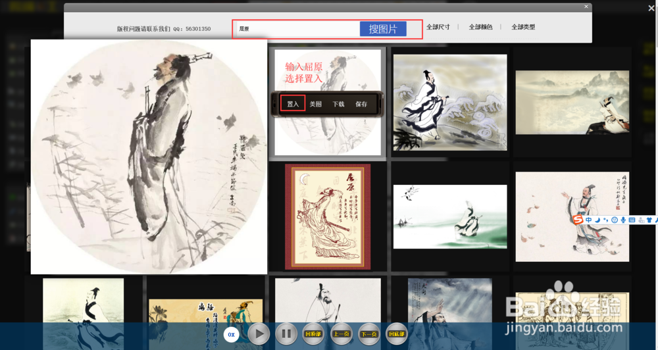Click the microphone voice input icon
The image size is (658, 350).
(624, 220)
